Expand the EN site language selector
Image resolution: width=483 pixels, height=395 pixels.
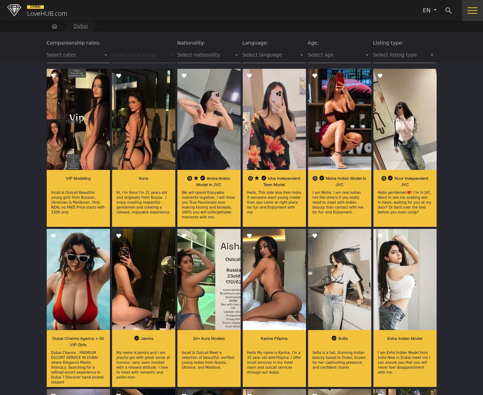tap(430, 11)
